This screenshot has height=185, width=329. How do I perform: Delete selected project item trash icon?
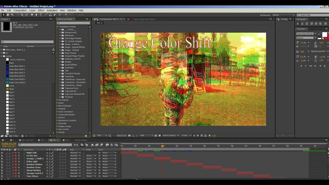point(22,136)
